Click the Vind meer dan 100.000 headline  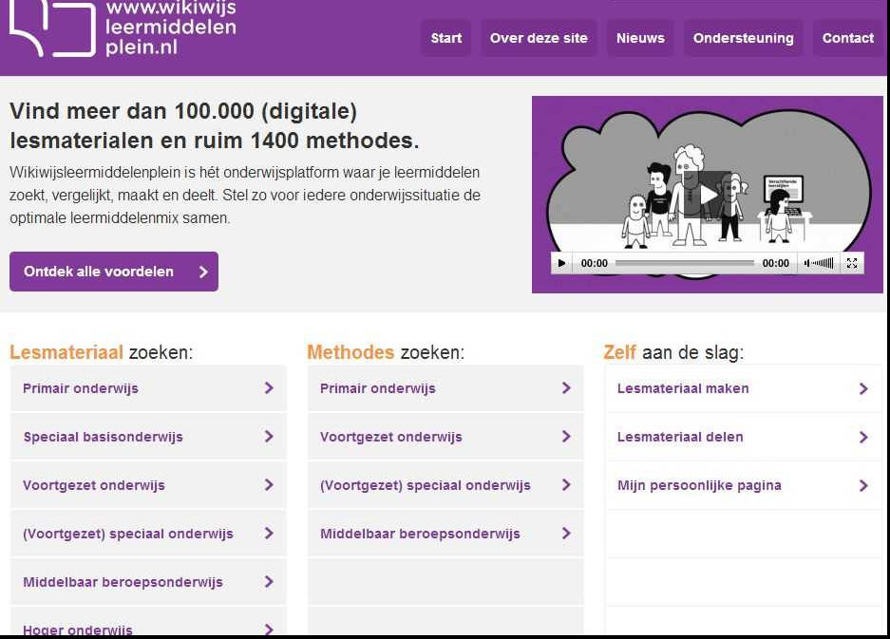click(x=215, y=125)
